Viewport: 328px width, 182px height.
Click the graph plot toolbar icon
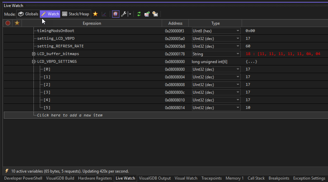(x=104, y=14)
